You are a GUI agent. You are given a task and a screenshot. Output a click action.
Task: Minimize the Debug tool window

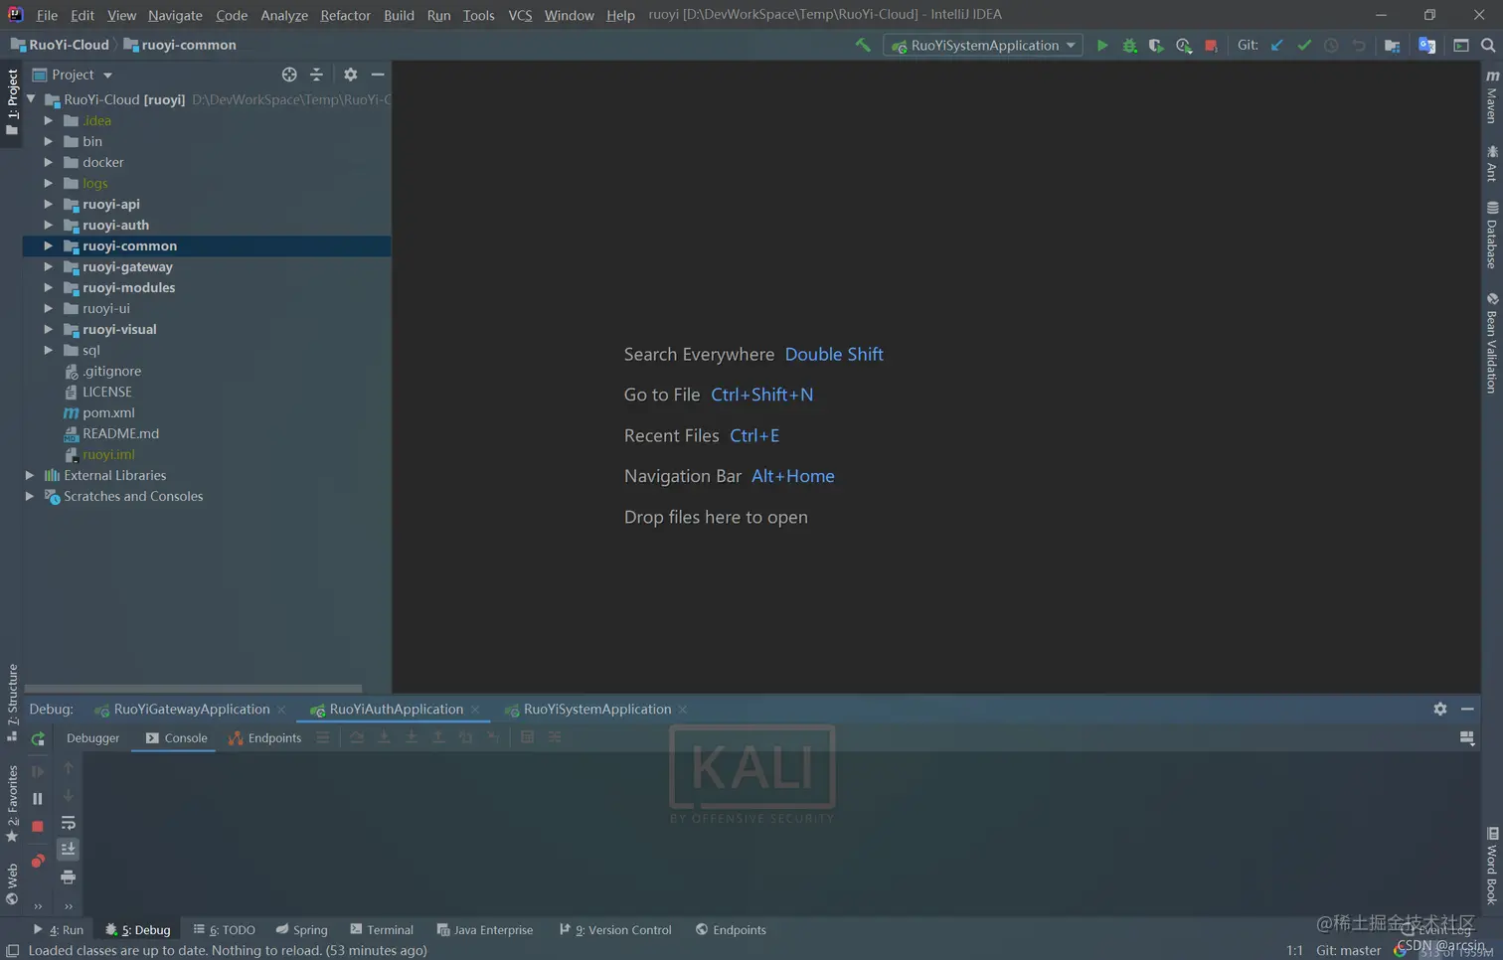[1467, 709]
